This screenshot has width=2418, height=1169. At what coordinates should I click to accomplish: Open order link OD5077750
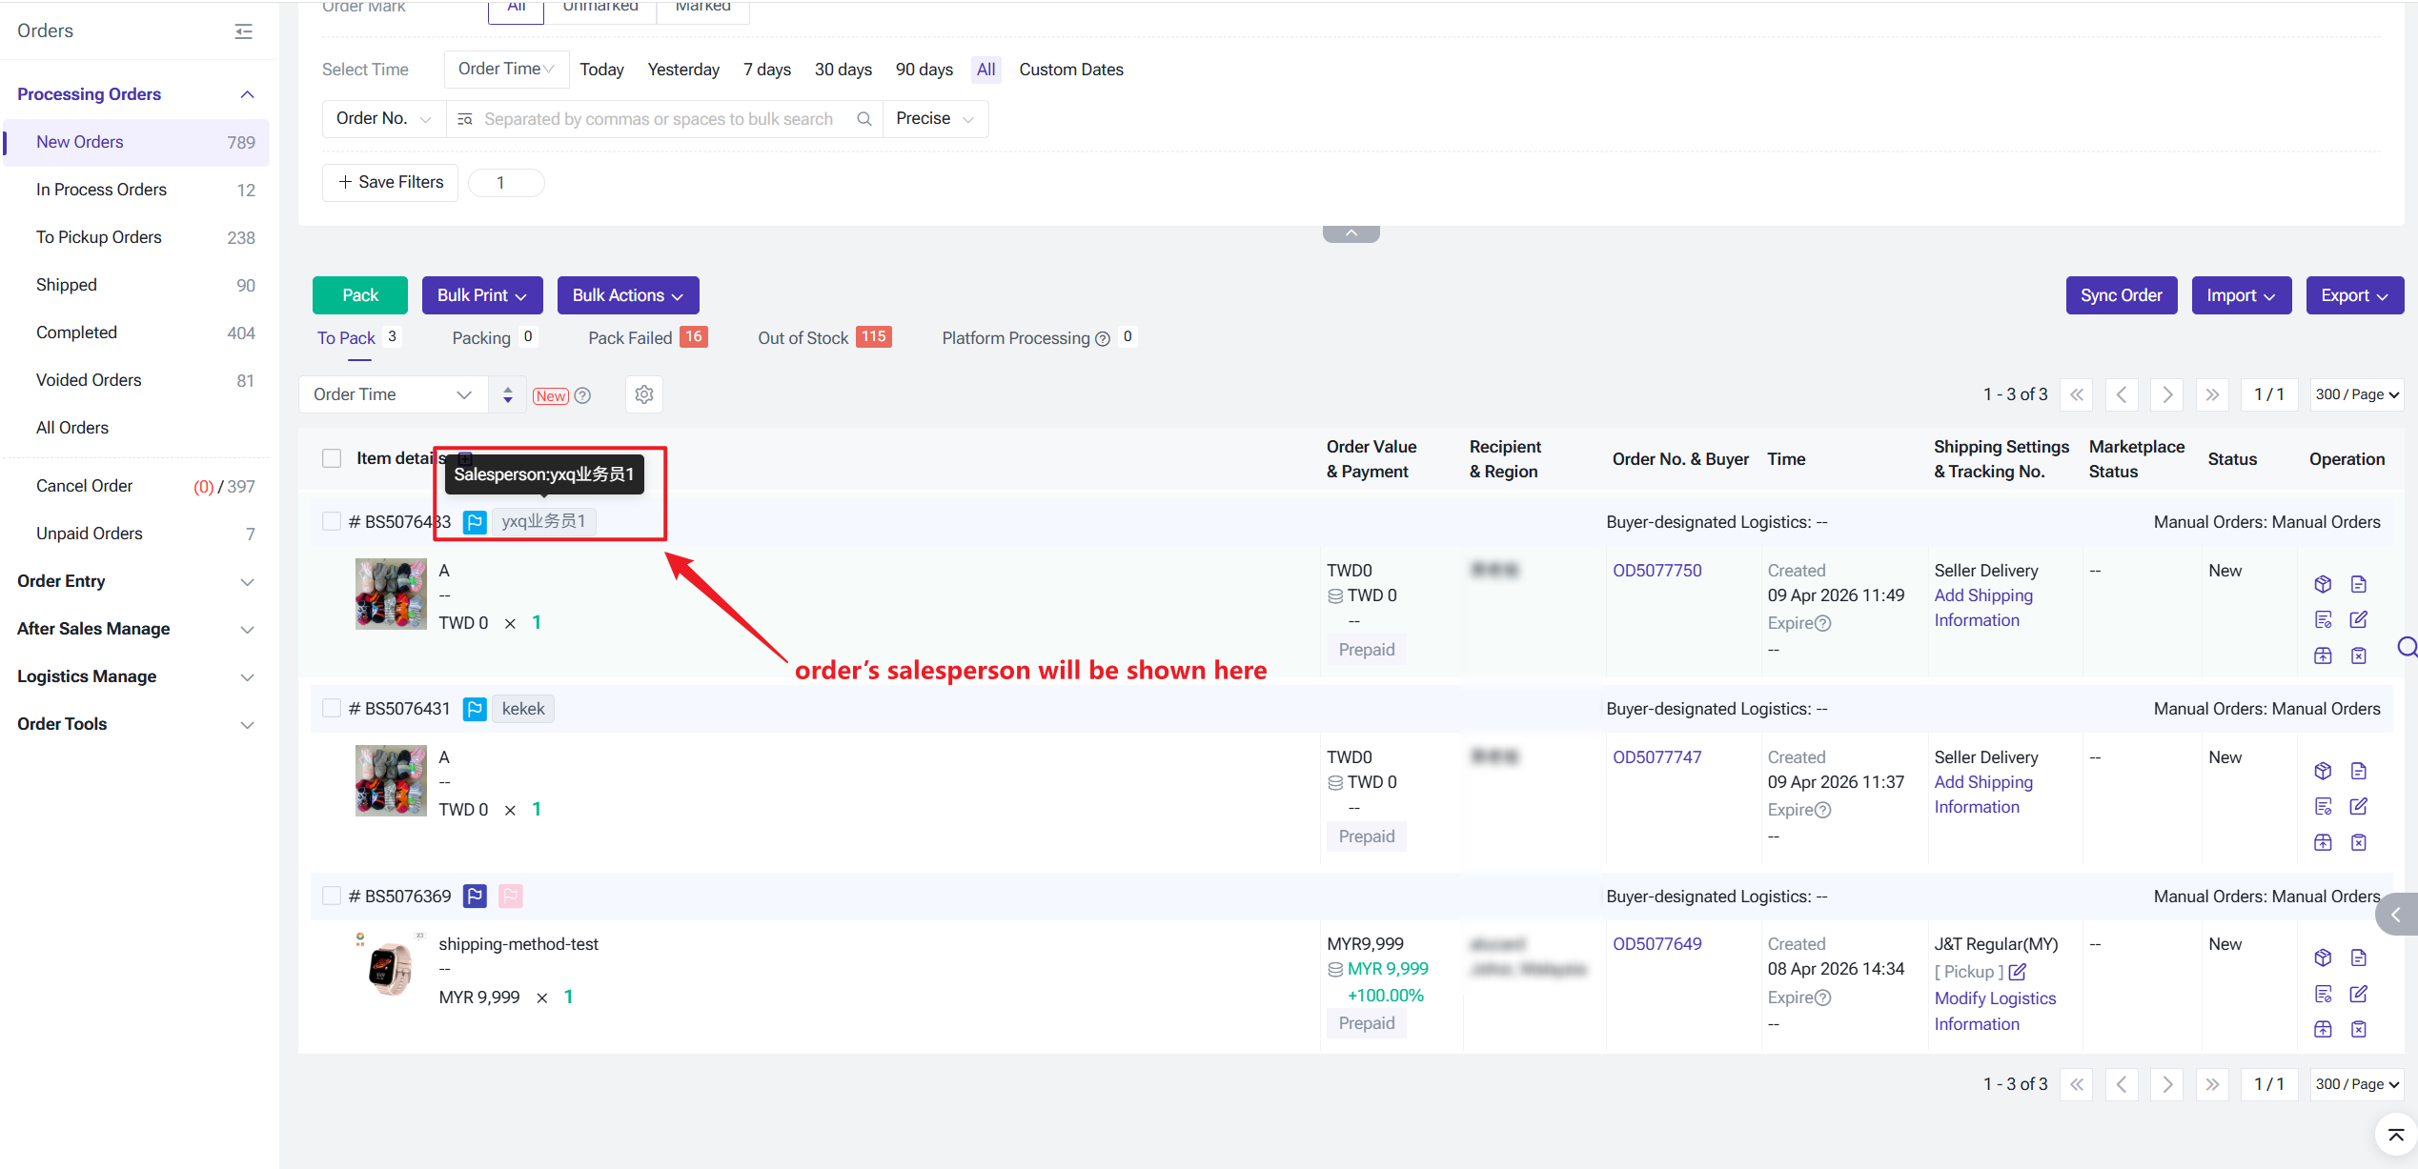1656,570
